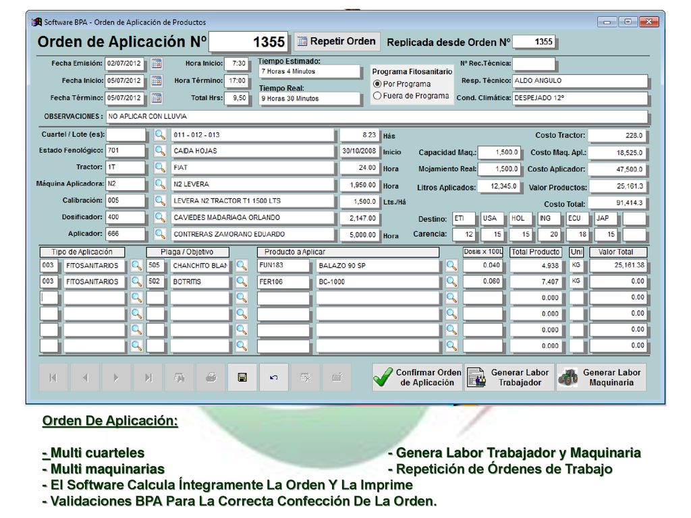691x518 pixels.
Task: Click Repetir Orden button
Action: pyautogui.click(x=337, y=41)
